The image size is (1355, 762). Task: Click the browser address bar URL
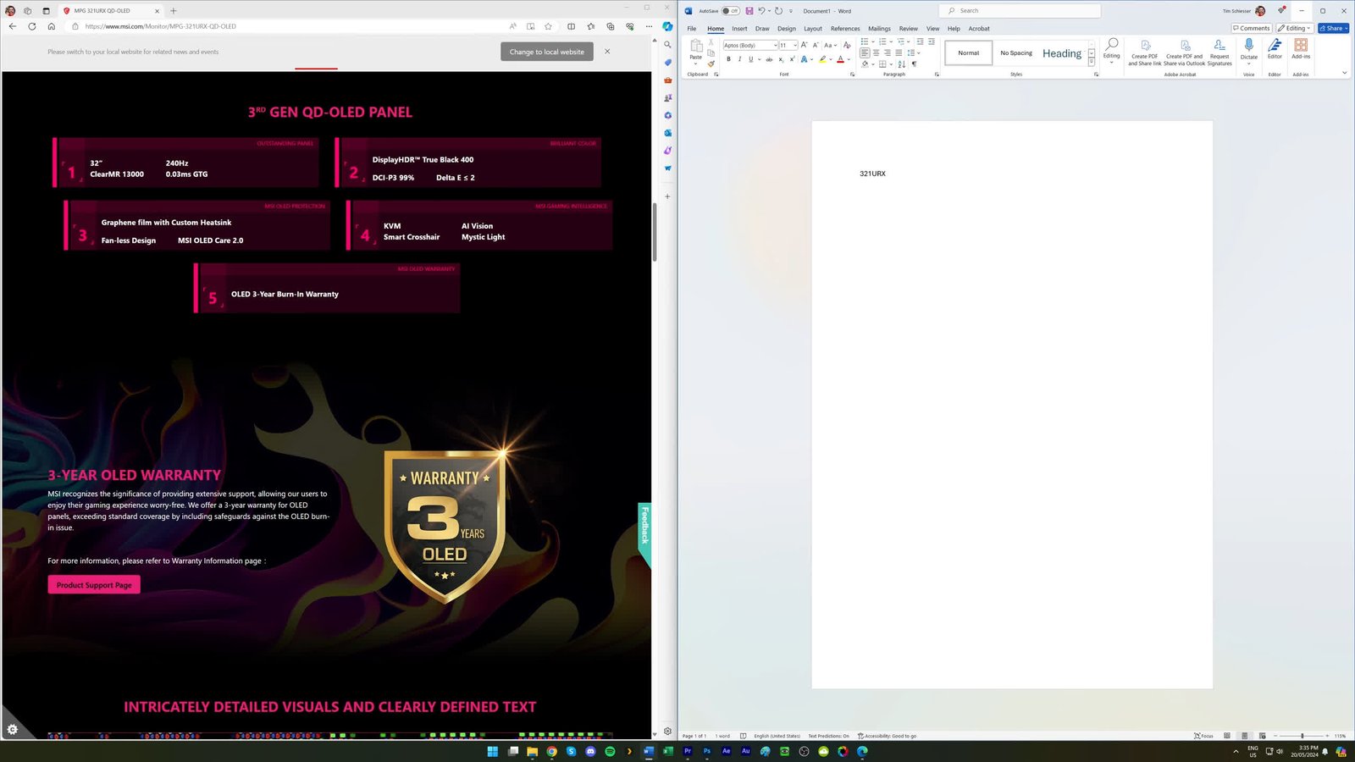pos(161,26)
